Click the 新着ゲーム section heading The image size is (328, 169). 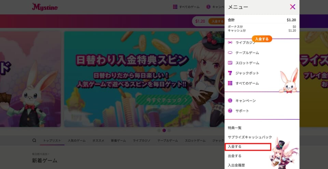coord(44,160)
